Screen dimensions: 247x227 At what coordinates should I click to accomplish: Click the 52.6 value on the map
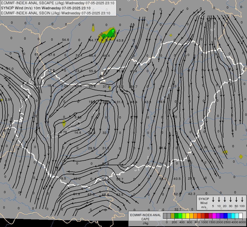point(177,194)
